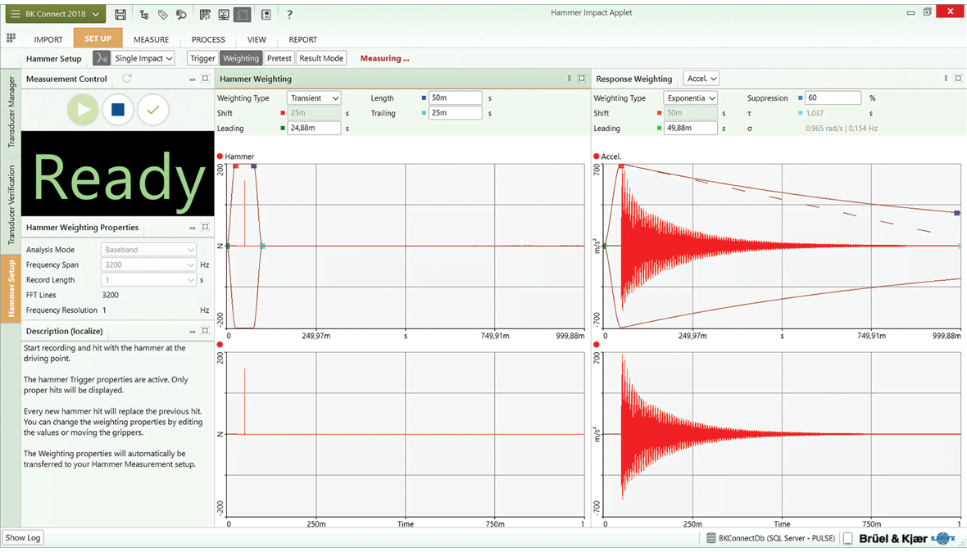
Task: Click the Result Mode button
Action: pyautogui.click(x=321, y=58)
